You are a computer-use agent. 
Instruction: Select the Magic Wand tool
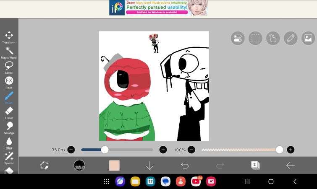(9, 53)
